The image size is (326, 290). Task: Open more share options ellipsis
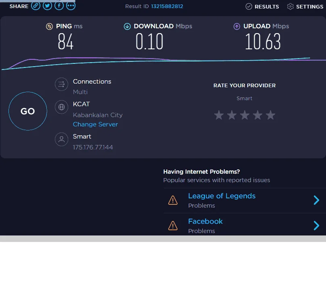[71, 6]
